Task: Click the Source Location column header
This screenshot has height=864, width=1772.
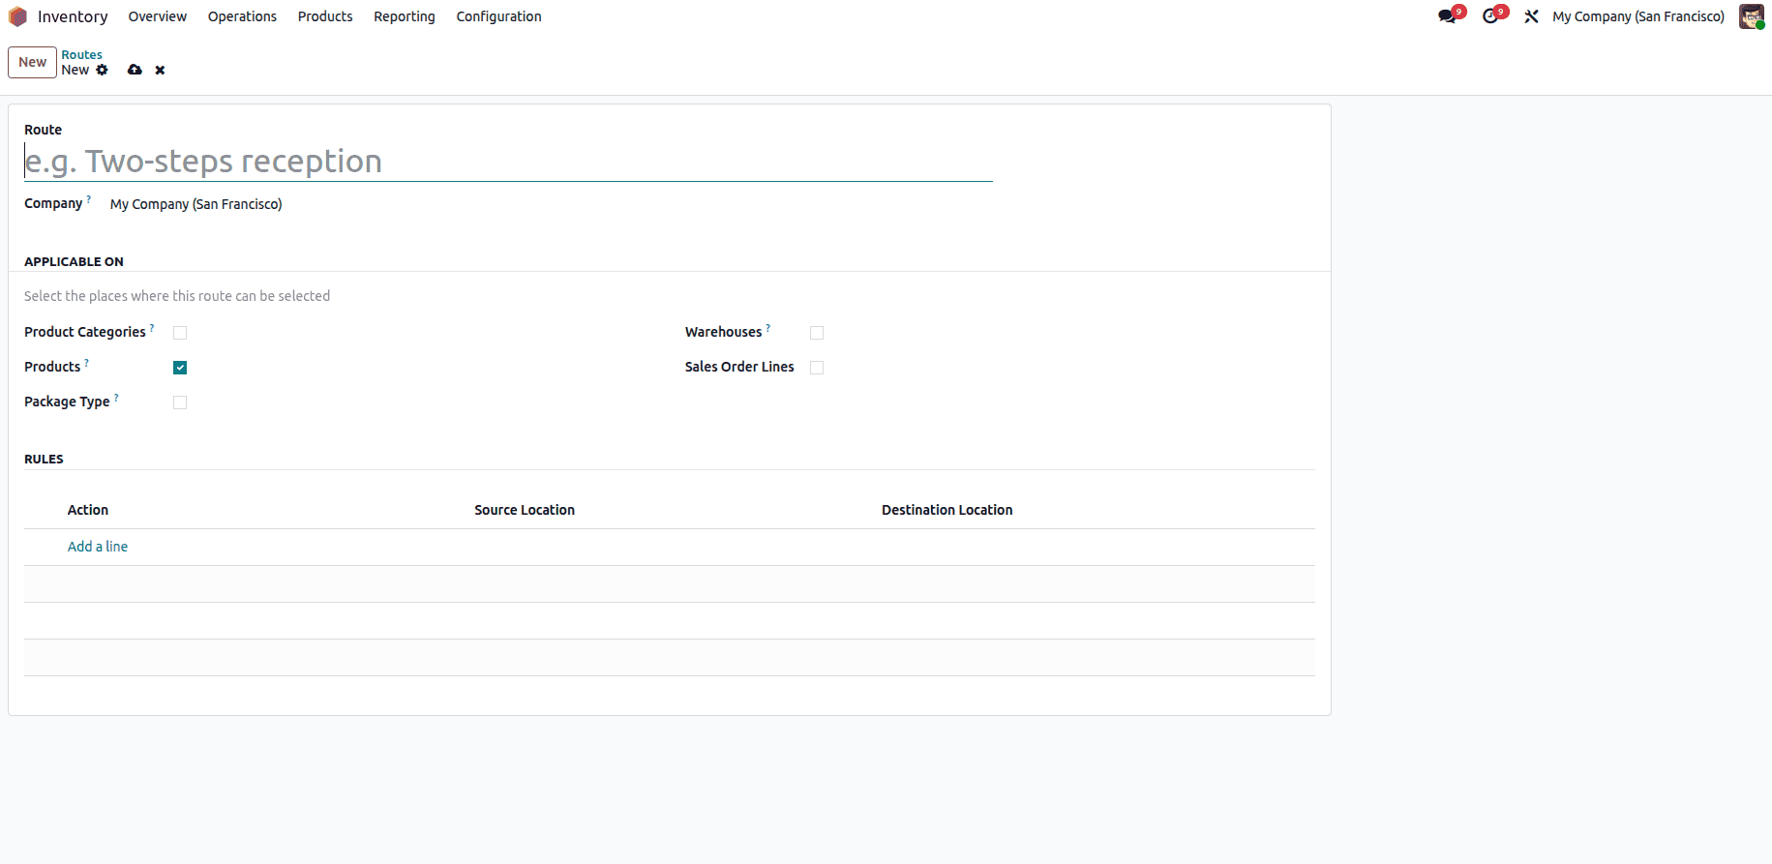Action: [x=525, y=510]
